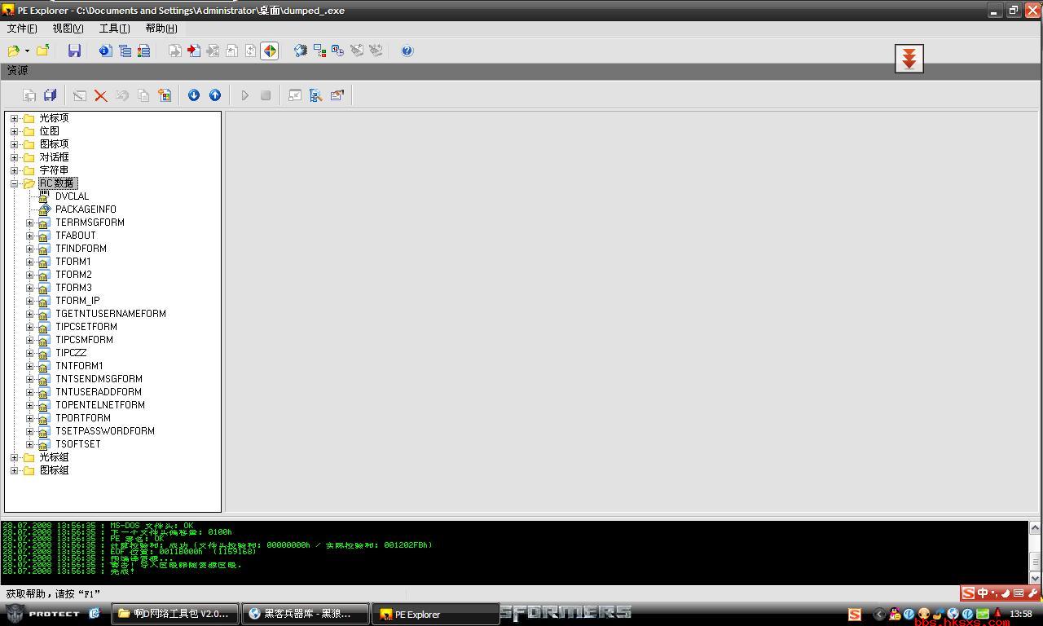Expand the 位图 folder
This screenshot has height=626, width=1043.
(14, 131)
